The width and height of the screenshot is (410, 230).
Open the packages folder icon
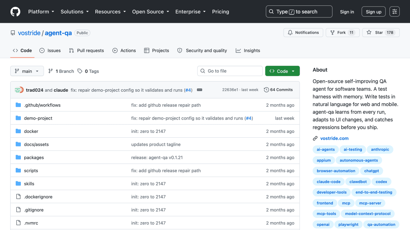(x=18, y=157)
